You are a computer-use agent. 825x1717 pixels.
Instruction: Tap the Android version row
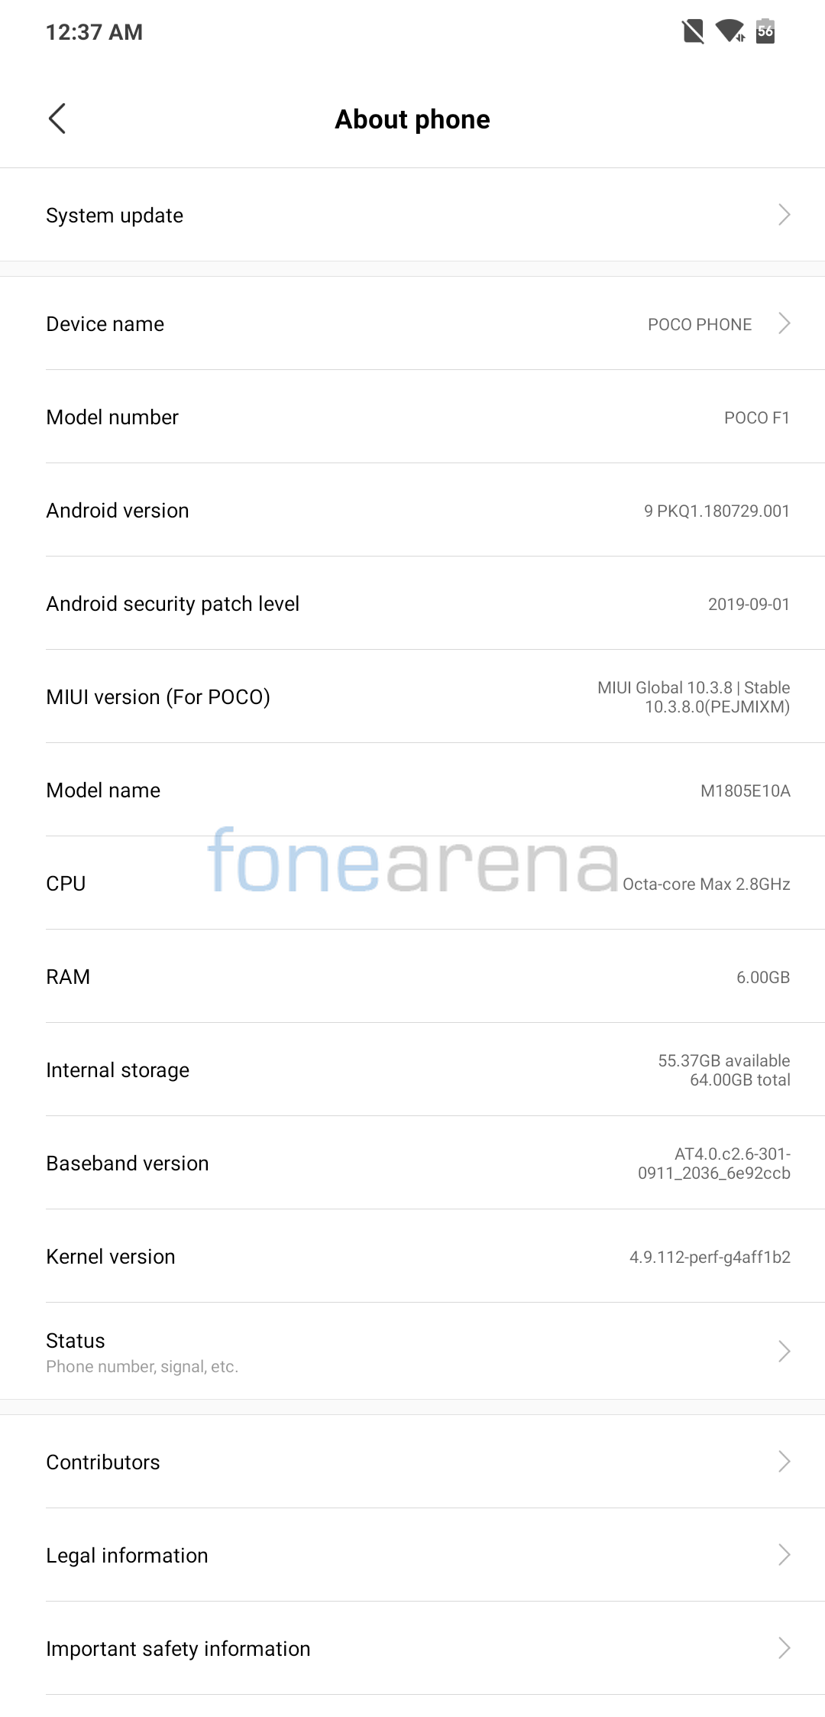(412, 510)
